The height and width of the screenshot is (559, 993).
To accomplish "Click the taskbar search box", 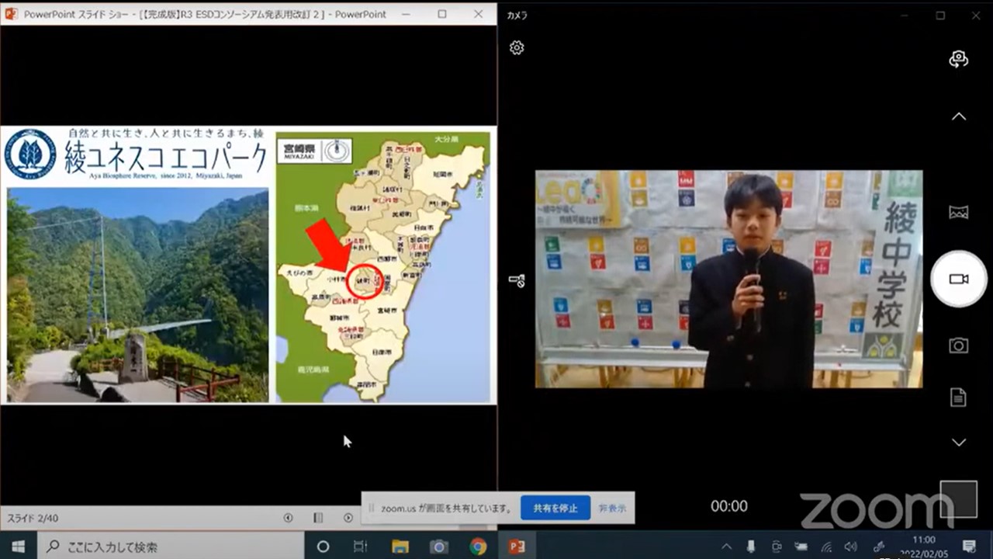I will coord(169,547).
